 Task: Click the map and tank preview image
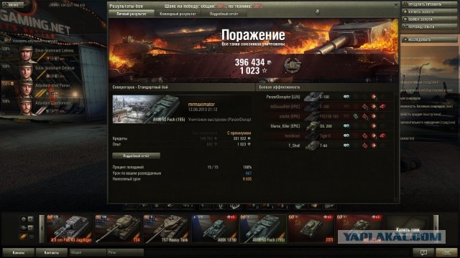146,109
